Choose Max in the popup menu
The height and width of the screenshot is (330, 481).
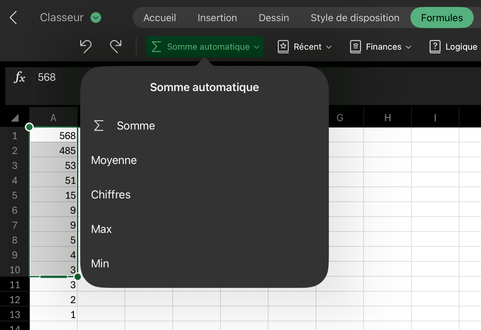click(204, 229)
